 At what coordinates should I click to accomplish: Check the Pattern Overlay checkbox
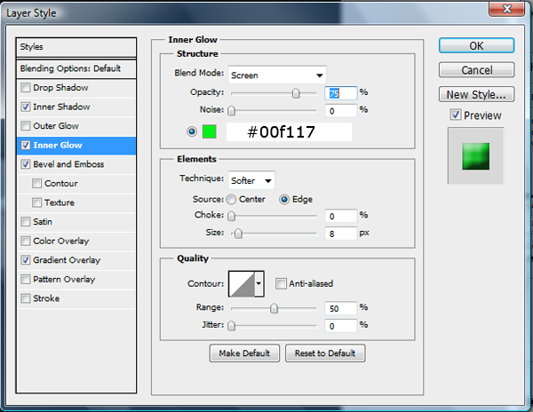tap(26, 279)
